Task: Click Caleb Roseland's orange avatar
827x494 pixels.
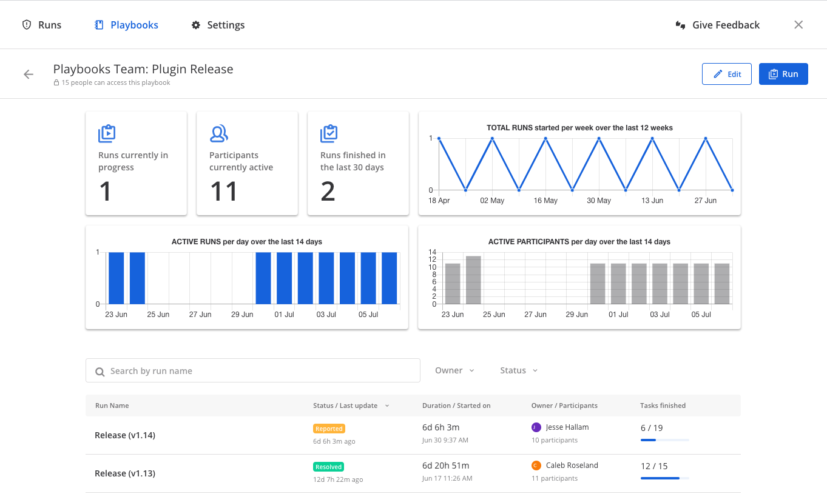Action: point(536,466)
